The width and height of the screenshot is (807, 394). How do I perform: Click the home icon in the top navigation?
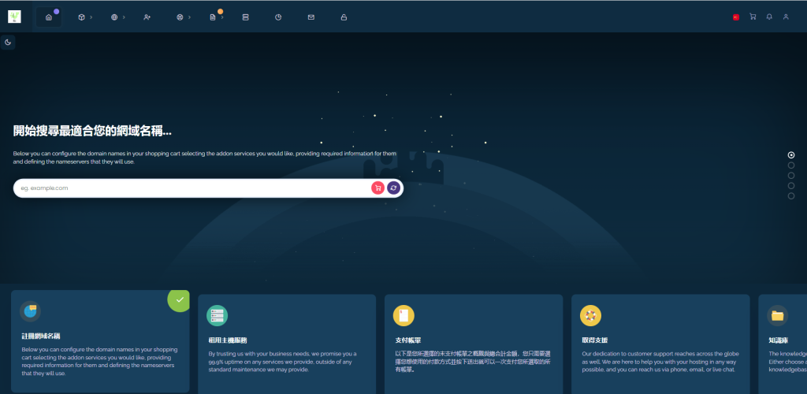point(49,17)
